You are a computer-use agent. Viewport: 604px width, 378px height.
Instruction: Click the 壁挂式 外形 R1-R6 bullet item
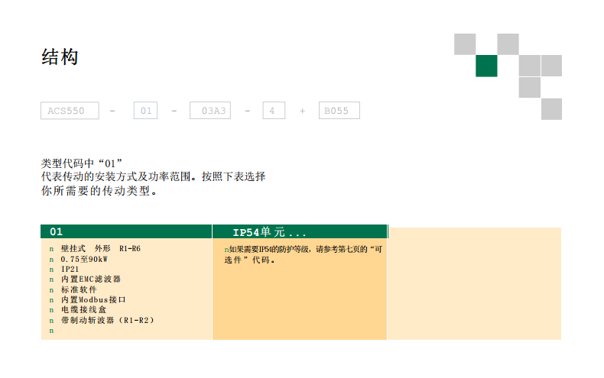[x=100, y=249]
